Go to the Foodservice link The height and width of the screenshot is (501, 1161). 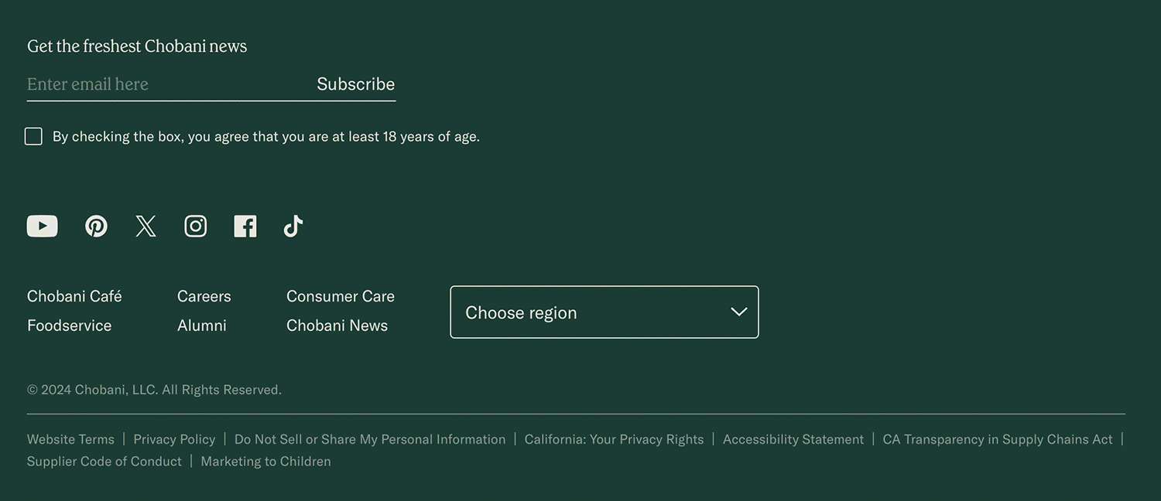point(69,325)
